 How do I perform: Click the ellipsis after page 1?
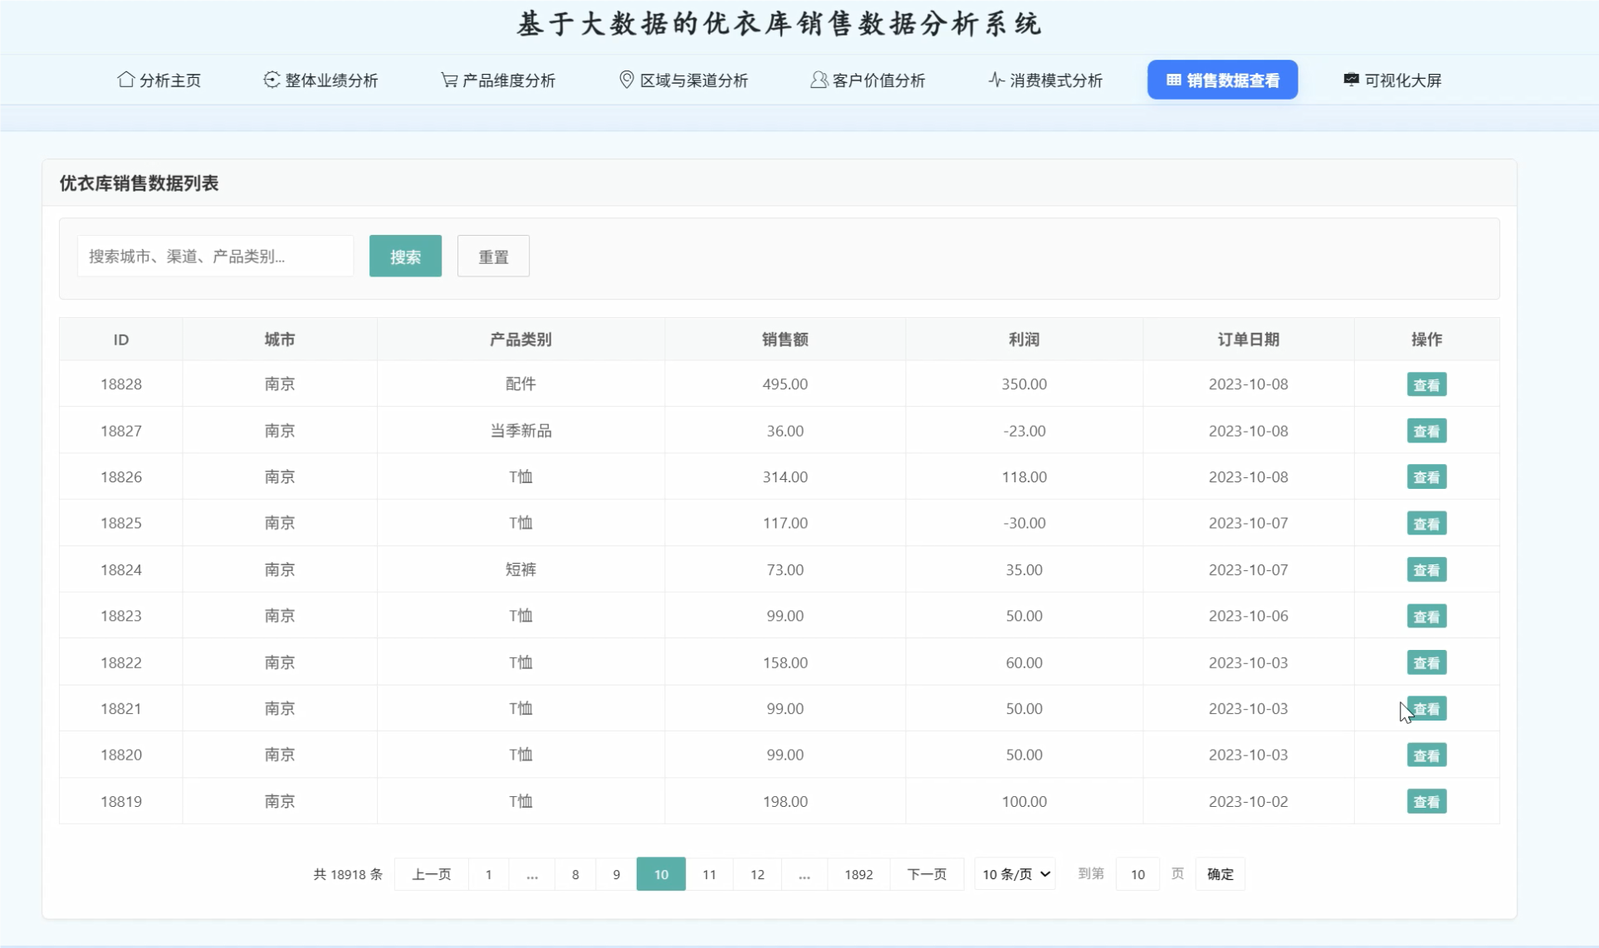(532, 874)
